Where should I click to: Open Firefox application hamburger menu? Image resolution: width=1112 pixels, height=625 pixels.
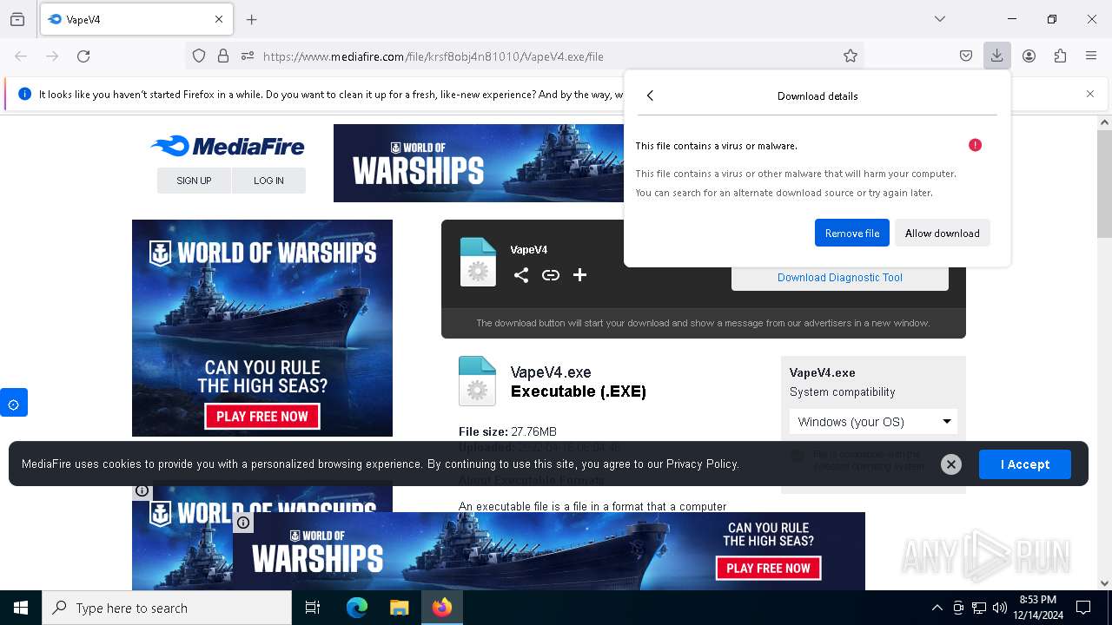[x=1091, y=56]
